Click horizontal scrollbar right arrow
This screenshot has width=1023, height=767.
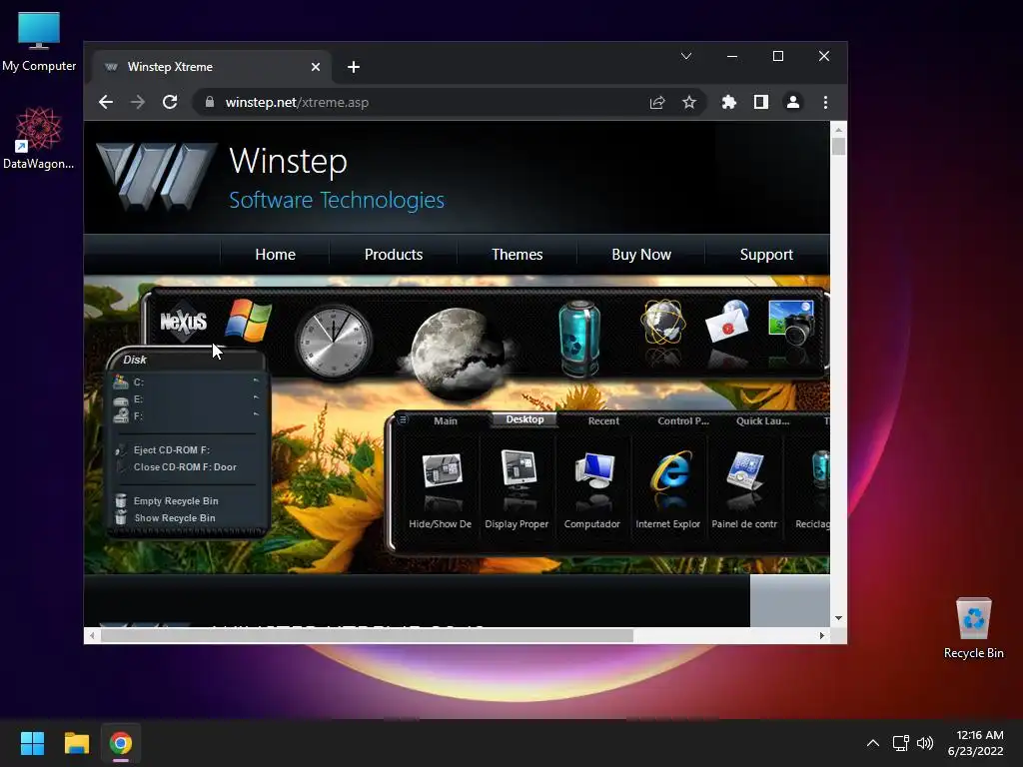click(x=821, y=635)
